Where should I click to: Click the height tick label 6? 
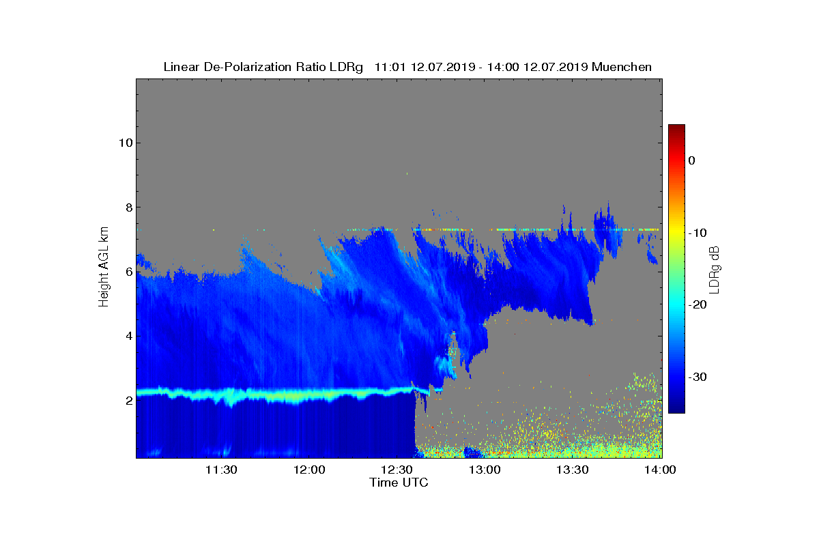(x=127, y=272)
